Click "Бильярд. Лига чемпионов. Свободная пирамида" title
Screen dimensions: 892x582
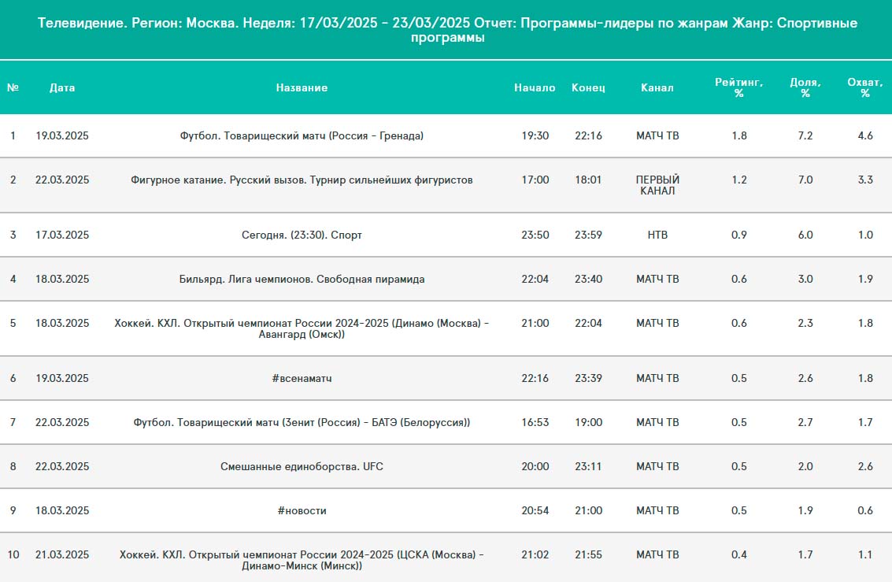click(302, 279)
